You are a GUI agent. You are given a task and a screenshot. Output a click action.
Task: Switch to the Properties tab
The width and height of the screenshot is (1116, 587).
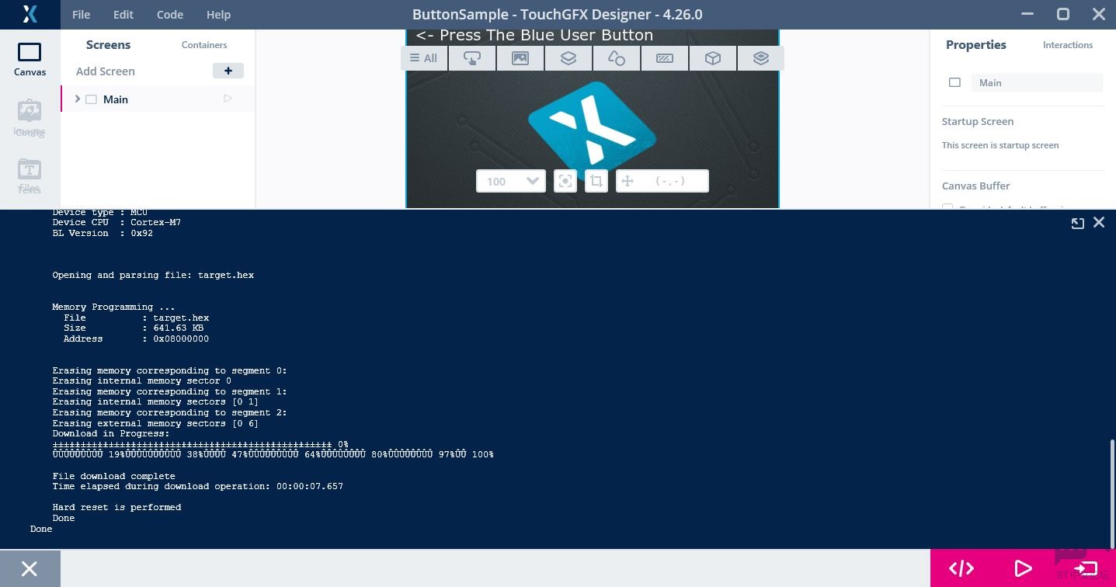976,45
